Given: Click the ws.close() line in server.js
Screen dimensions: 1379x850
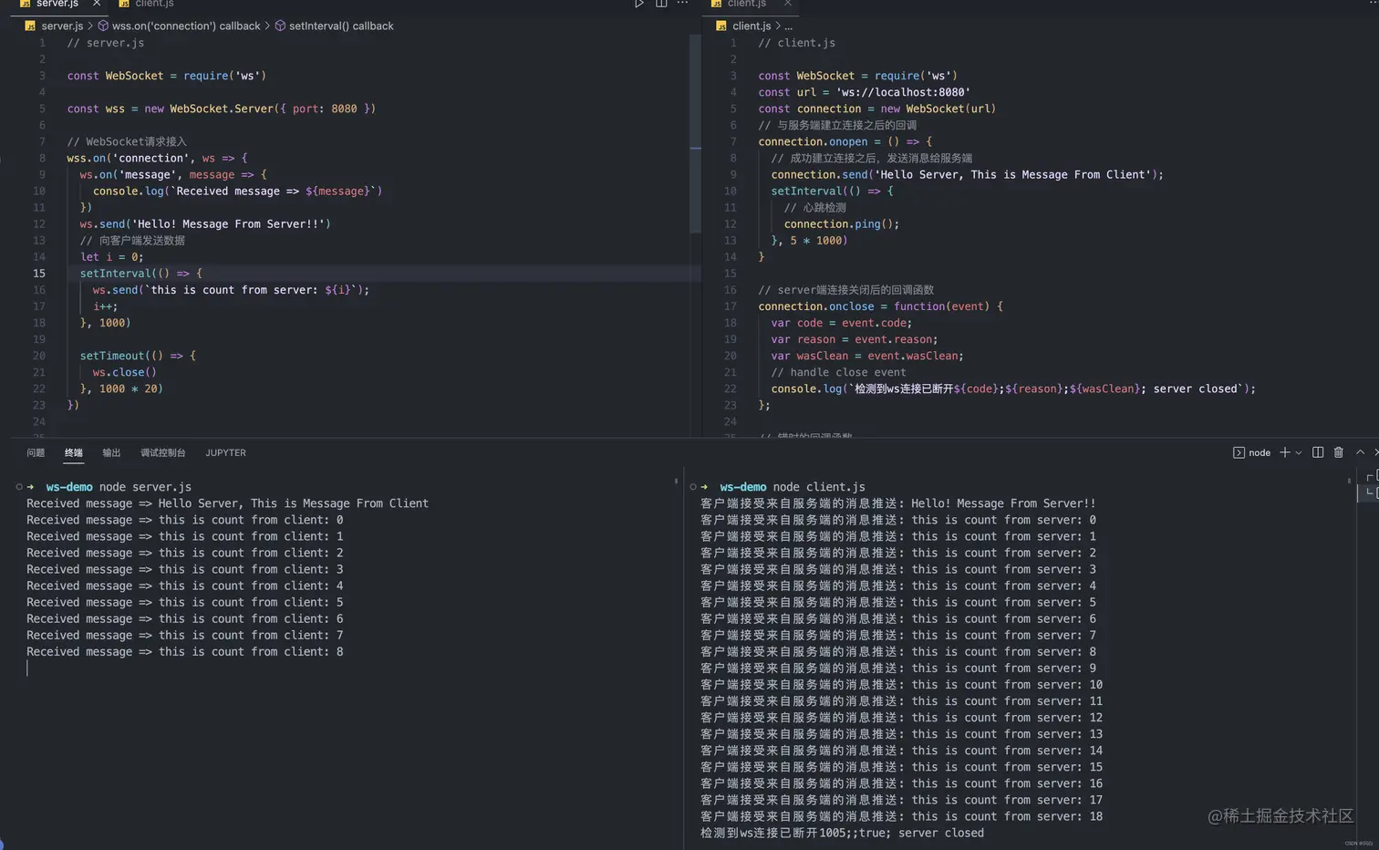Looking at the screenshot, I should (124, 372).
